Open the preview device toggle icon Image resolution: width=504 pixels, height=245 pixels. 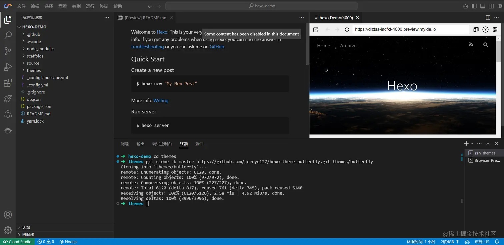(476, 29)
